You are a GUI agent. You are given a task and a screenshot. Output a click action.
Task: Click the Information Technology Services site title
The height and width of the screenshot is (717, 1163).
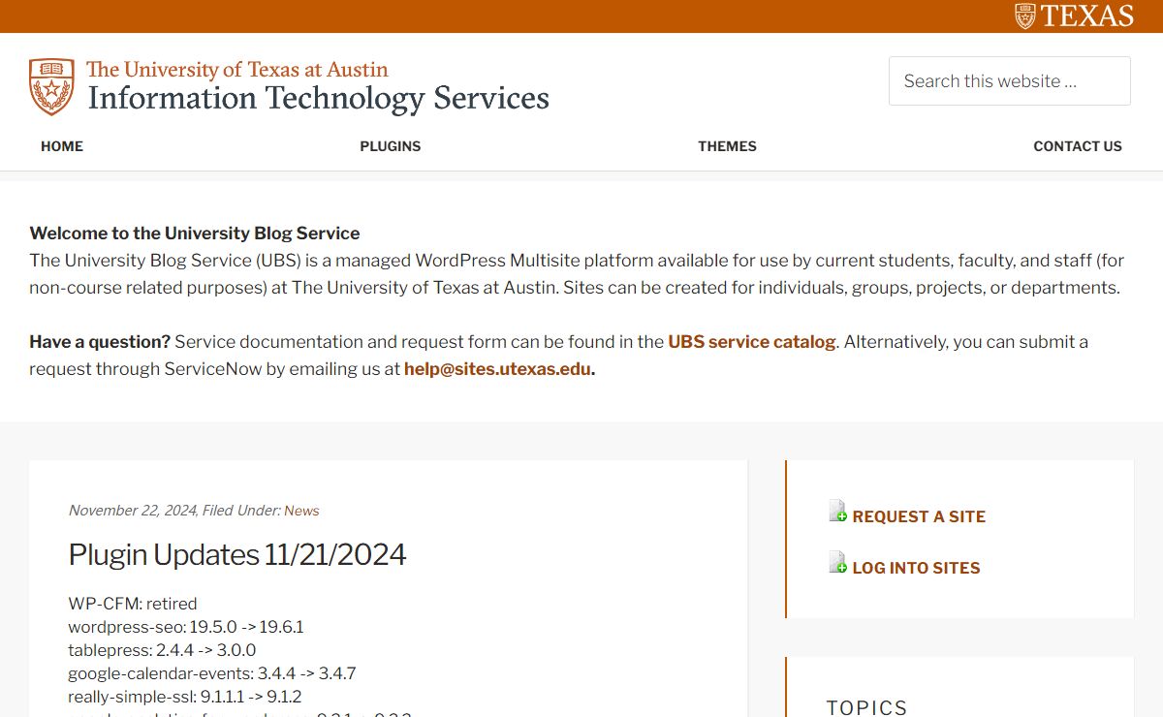[319, 98]
